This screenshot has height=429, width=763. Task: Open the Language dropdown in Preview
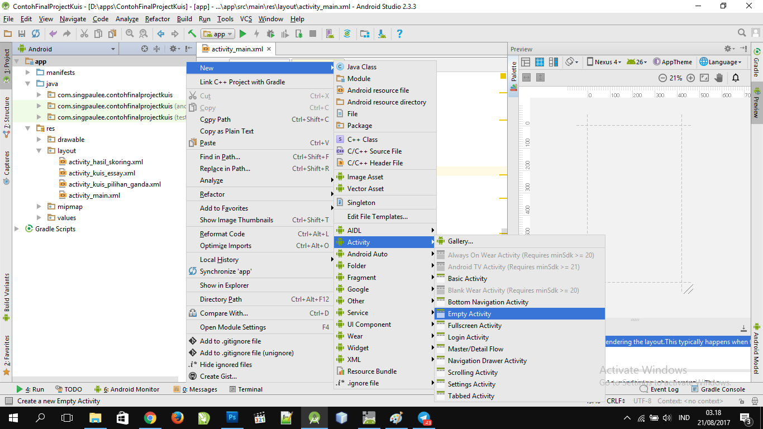721,62
